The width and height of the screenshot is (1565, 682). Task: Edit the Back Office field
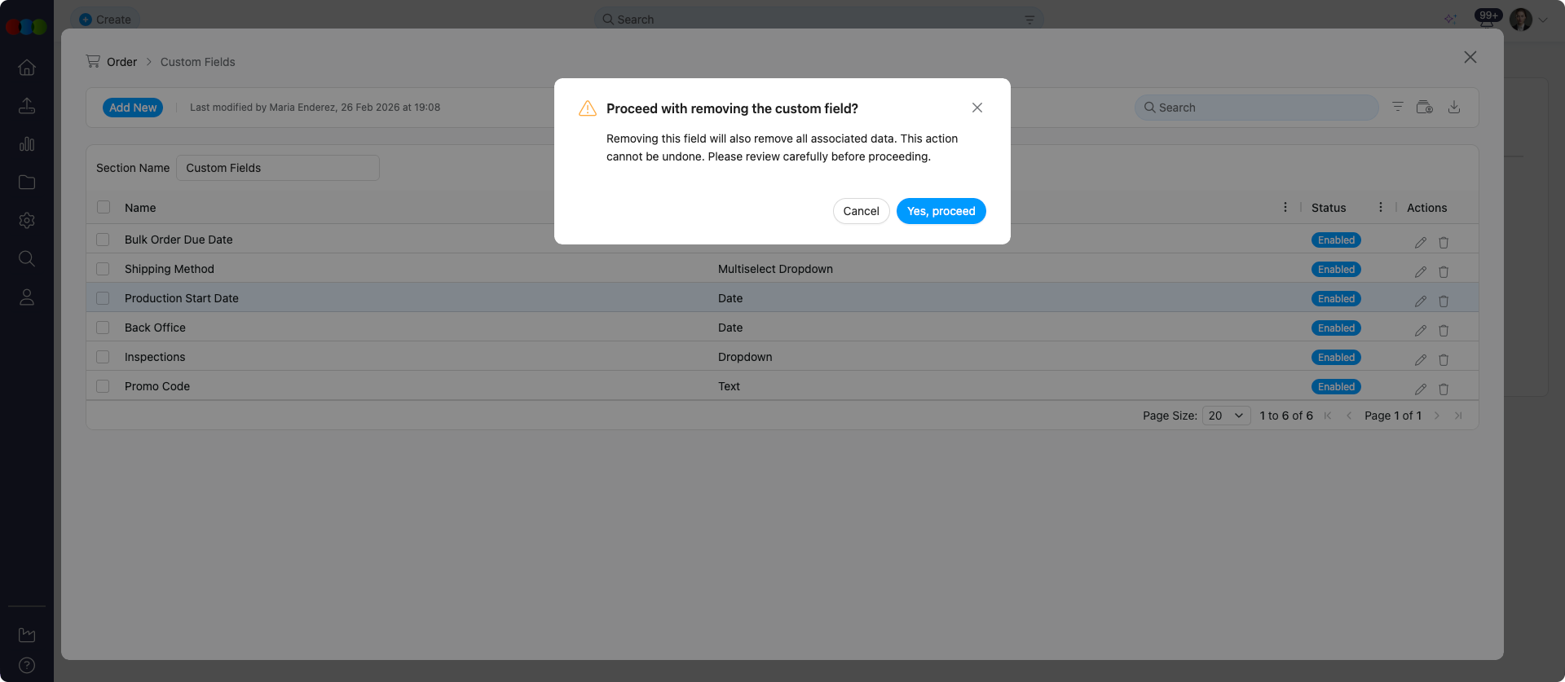(1421, 331)
